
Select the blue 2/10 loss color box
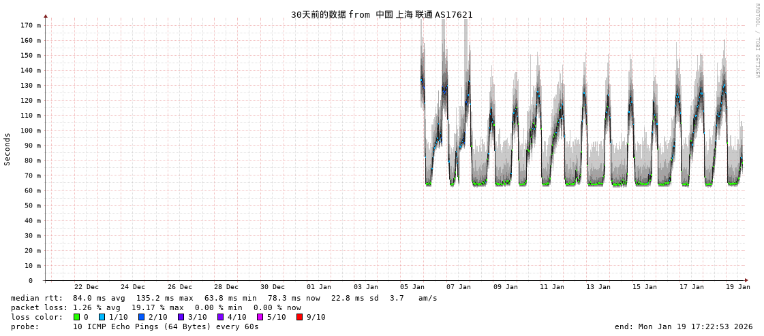tap(141, 317)
